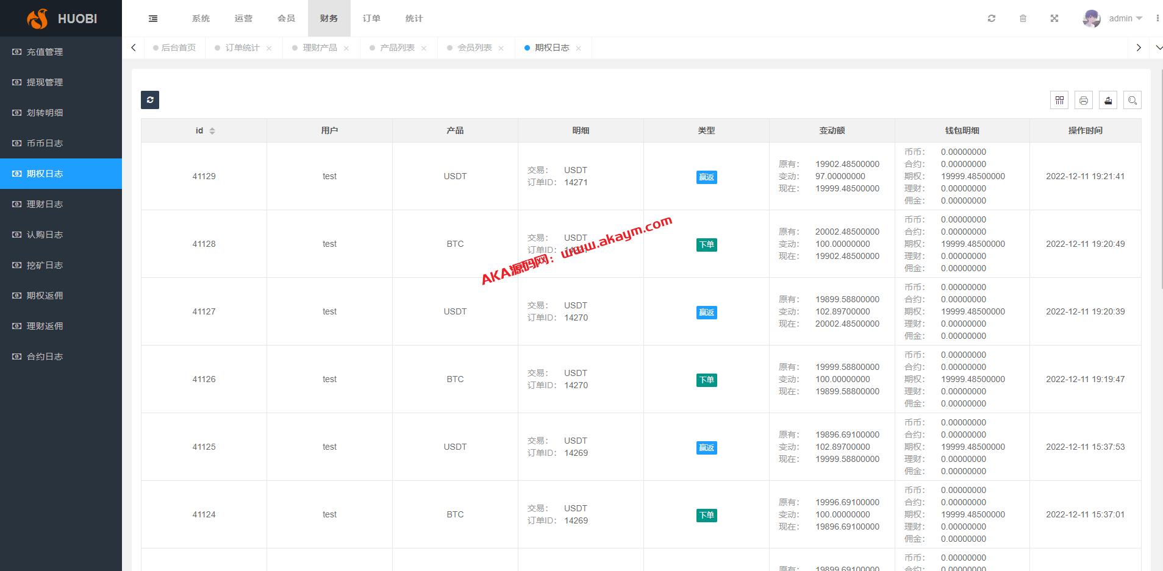Open the table search magnifier icon
Image resolution: width=1163 pixels, height=571 pixels.
point(1133,100)
